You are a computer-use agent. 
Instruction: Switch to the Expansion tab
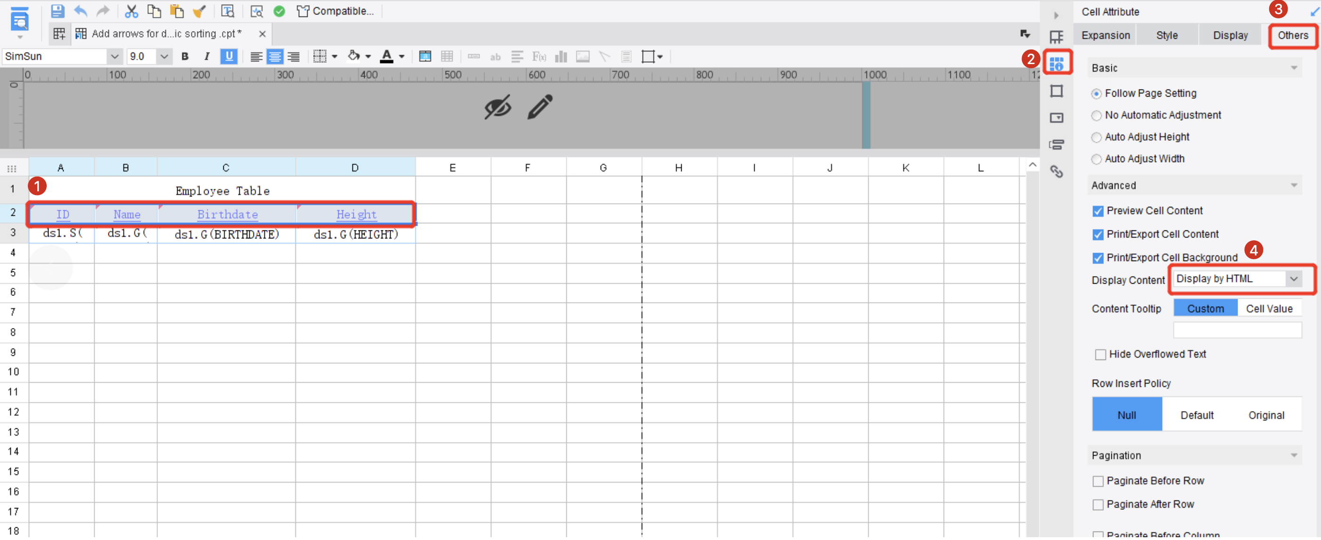1106,35
